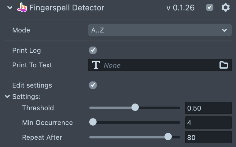Screen dimensions: 236x147
Task: Collapse the Fingerspell Detector component
Action: (x=10, y=8)
